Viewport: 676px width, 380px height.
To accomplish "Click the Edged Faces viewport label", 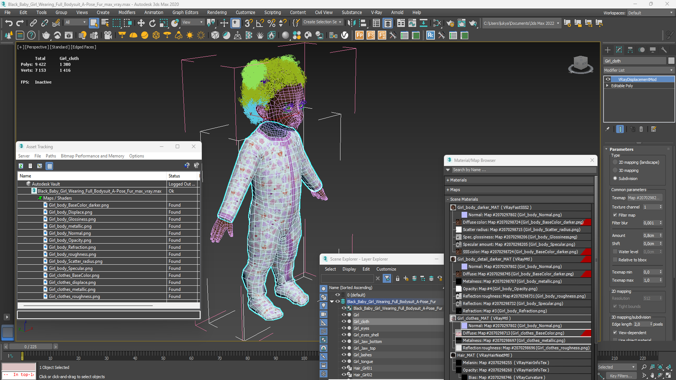I will point(83,47).
